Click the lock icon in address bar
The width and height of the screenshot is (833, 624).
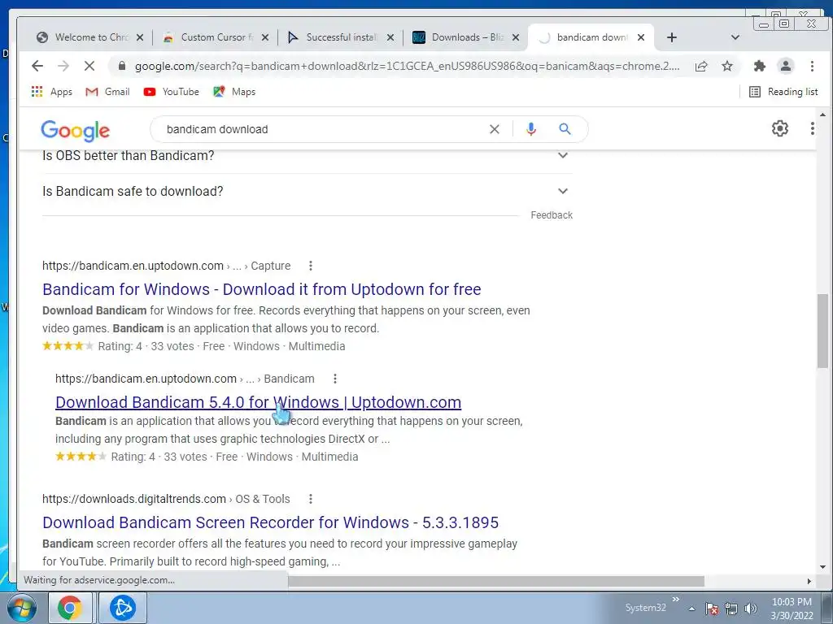[x=122, y=66]
